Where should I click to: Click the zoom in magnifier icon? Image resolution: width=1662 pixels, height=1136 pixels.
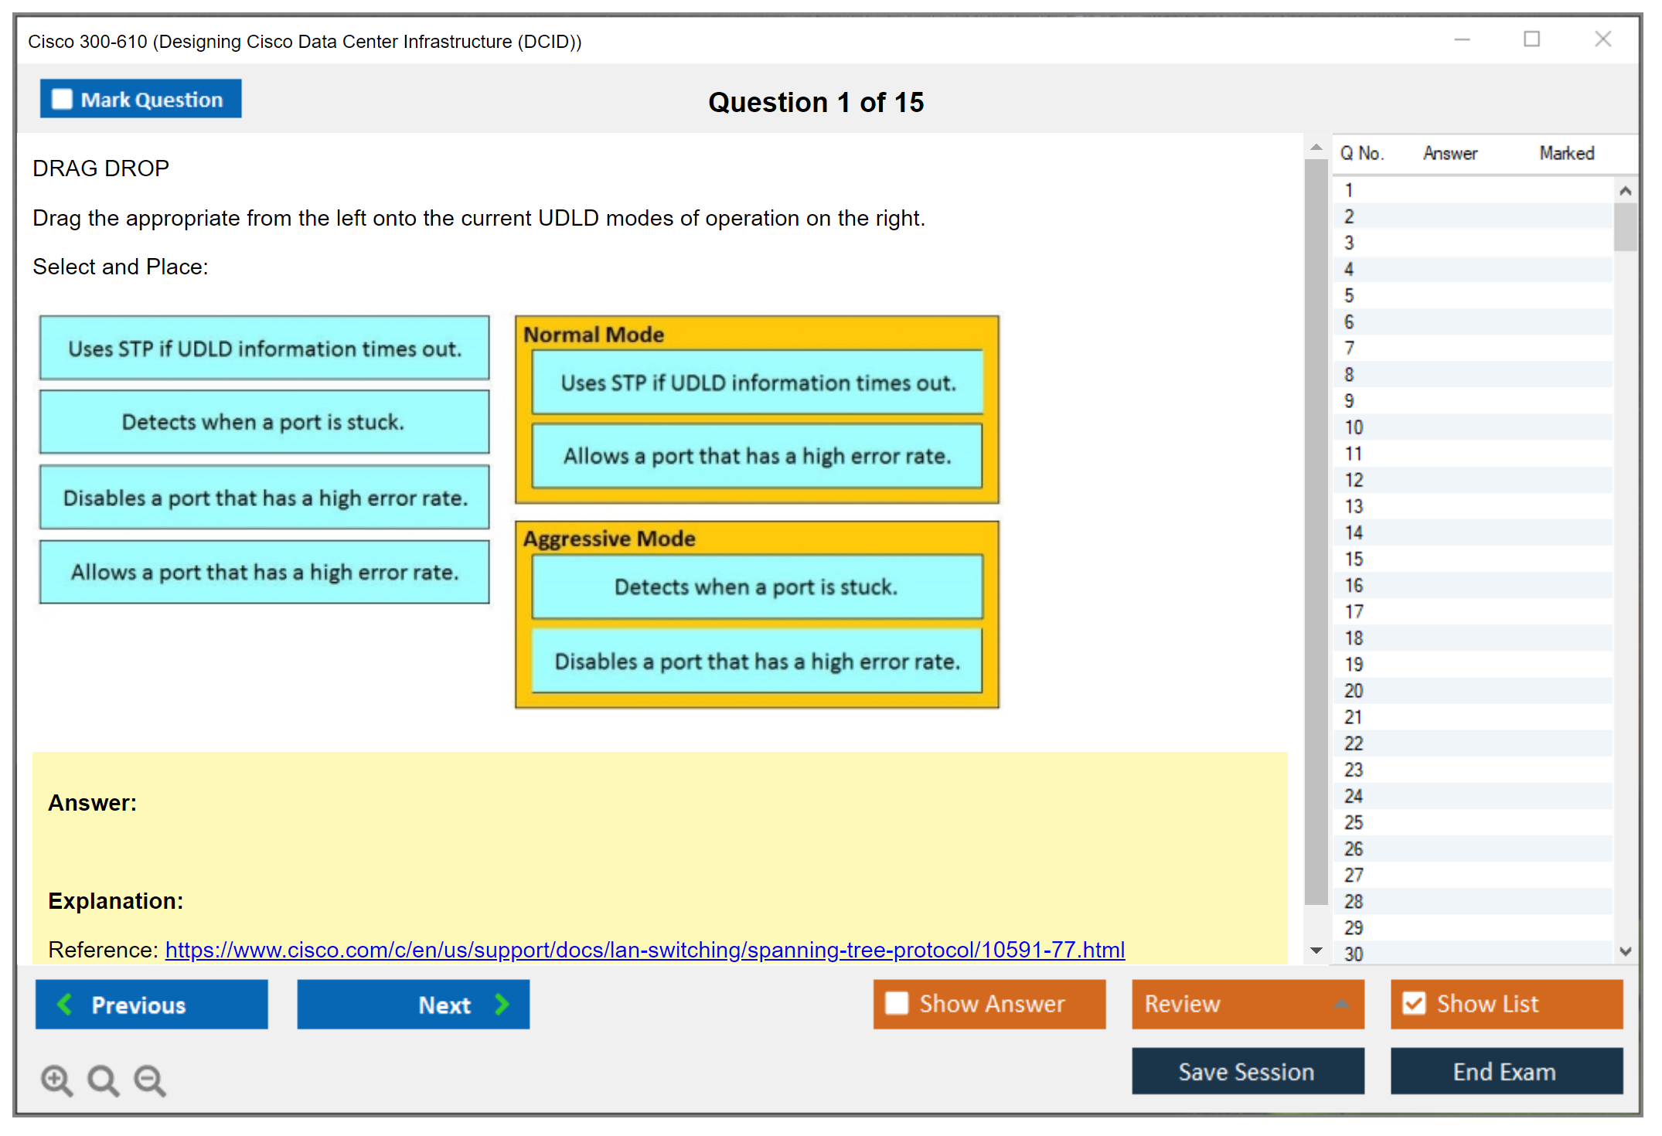point(56,1080)
